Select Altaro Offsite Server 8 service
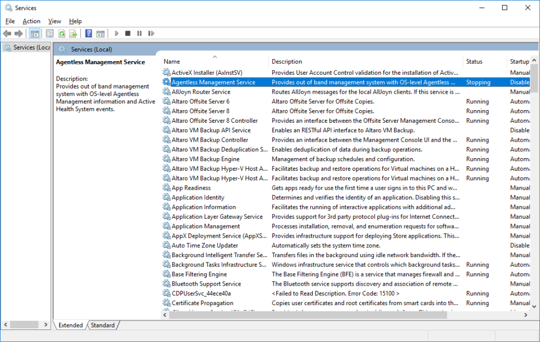The height and width of the screenshot is (342, 540). click(x=346, y=111)
